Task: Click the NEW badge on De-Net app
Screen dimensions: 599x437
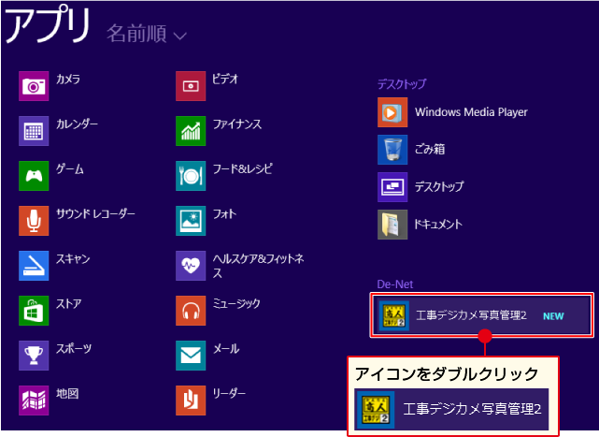Action: (553, 316)
